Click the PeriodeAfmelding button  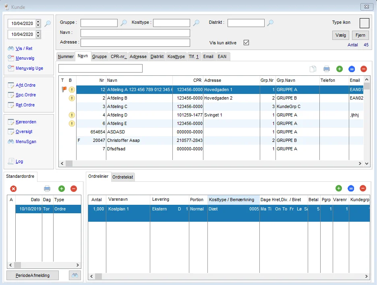tap(33, 275)
